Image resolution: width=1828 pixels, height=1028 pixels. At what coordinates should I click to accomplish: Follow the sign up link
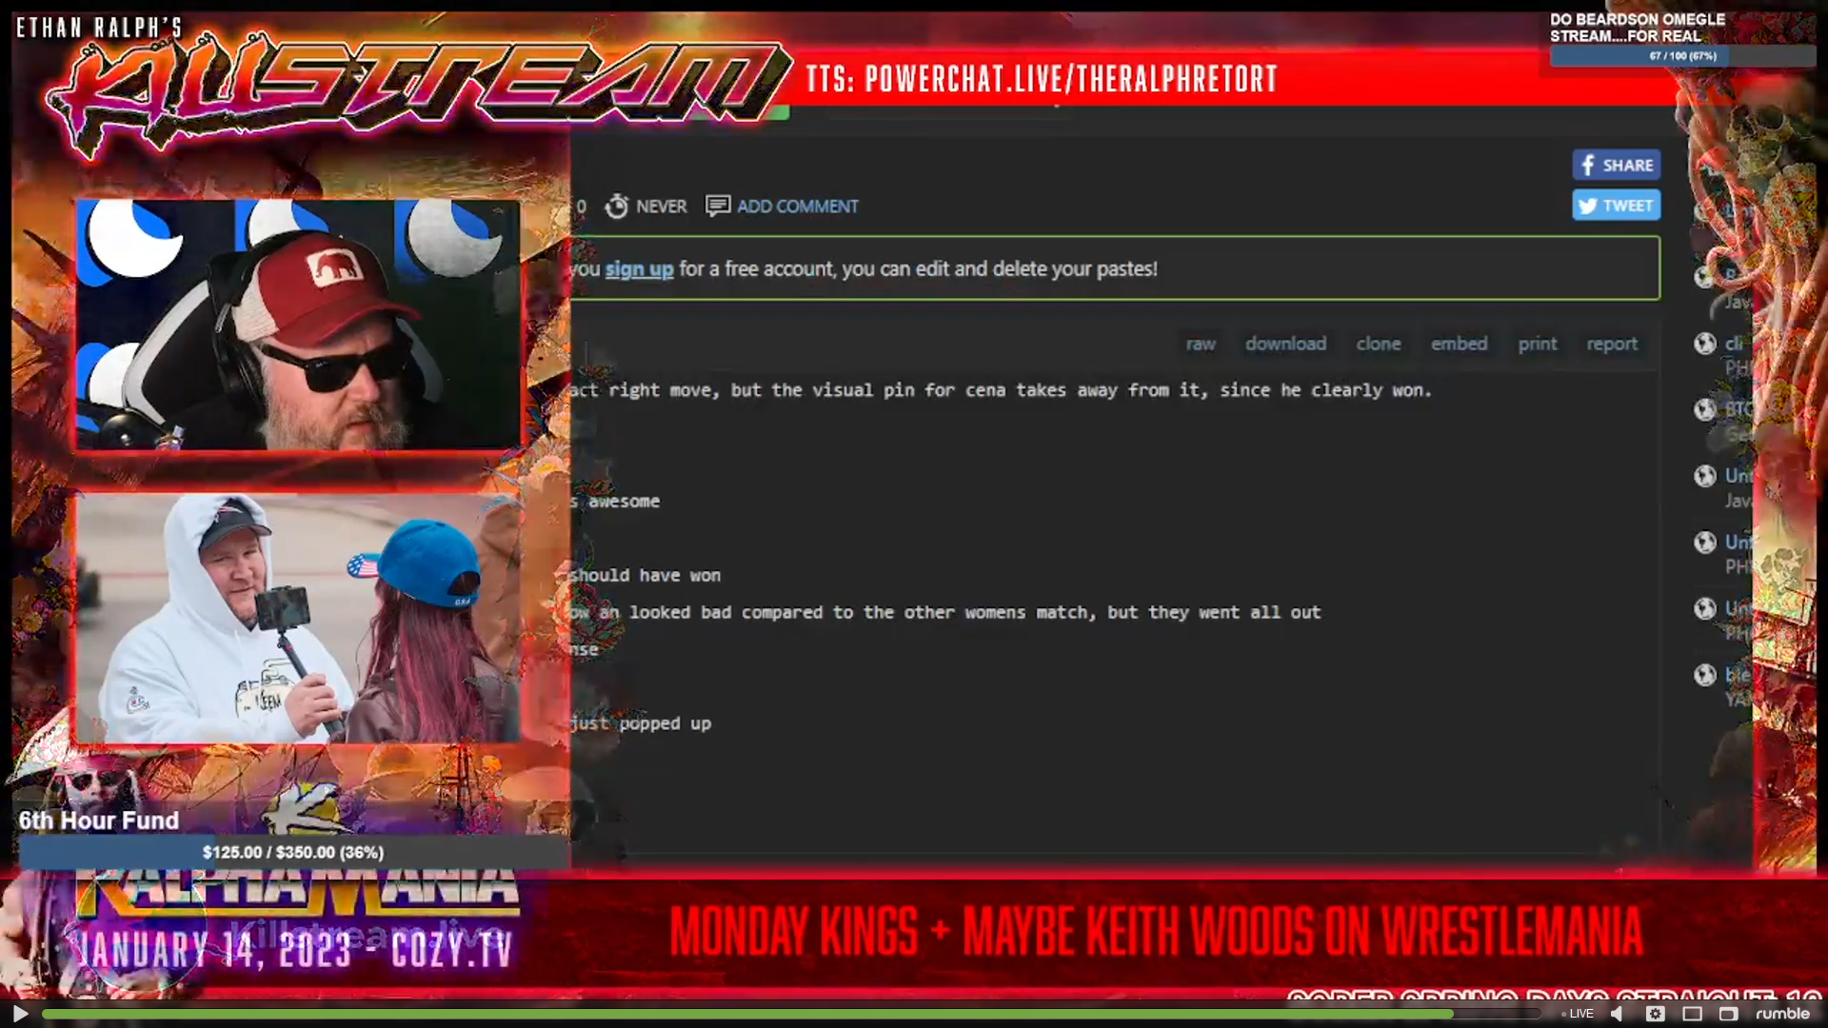coord(639,269)
